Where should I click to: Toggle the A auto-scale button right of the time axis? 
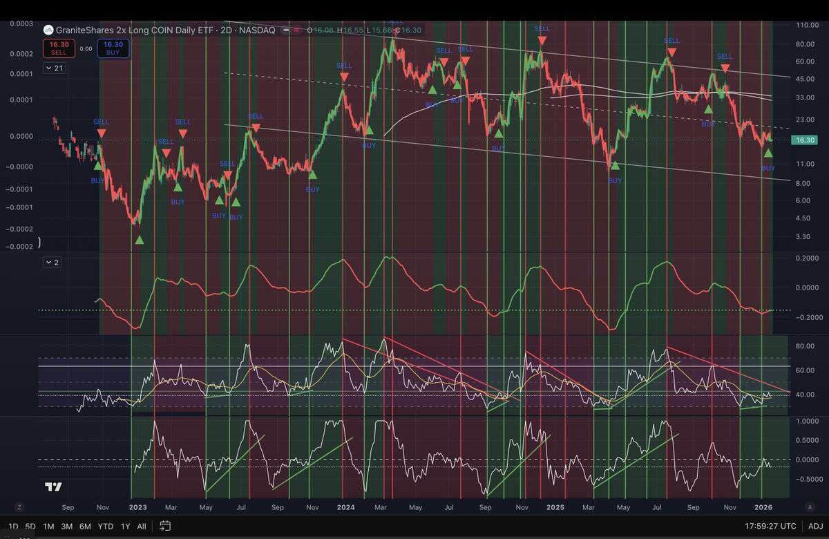[x=811, y=507]
